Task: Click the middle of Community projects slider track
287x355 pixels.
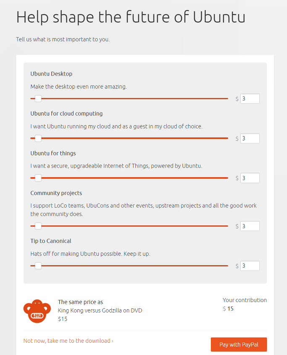Action: [x=129, y=226]
